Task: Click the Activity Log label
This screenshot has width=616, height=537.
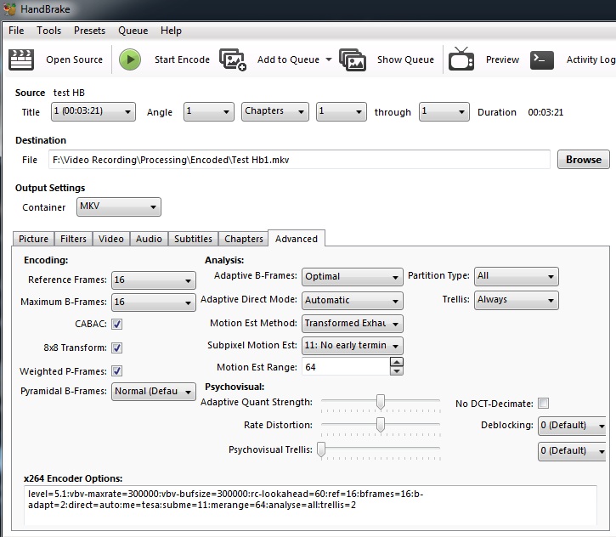Action: [x=591, y=59]
